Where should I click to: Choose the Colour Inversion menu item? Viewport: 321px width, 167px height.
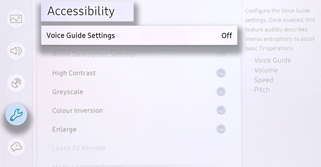click(x=77, y=110)
